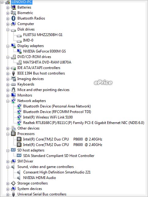Click the NVIDIA GeForce 9300M GS device icon
Viewport: 148px width, 197px height.
tap(19, 51)
